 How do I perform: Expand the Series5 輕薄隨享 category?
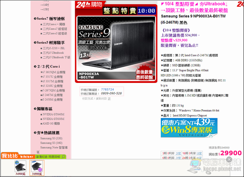49,42
